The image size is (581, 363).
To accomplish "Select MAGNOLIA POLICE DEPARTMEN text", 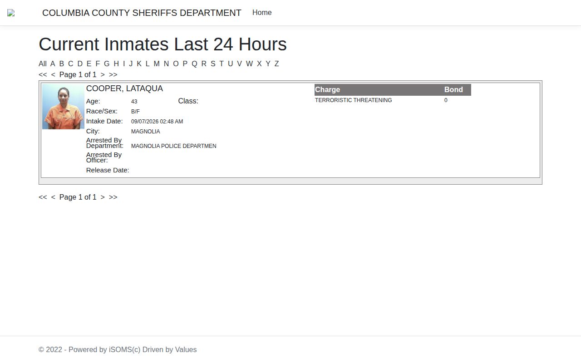I will pos(174,146).
